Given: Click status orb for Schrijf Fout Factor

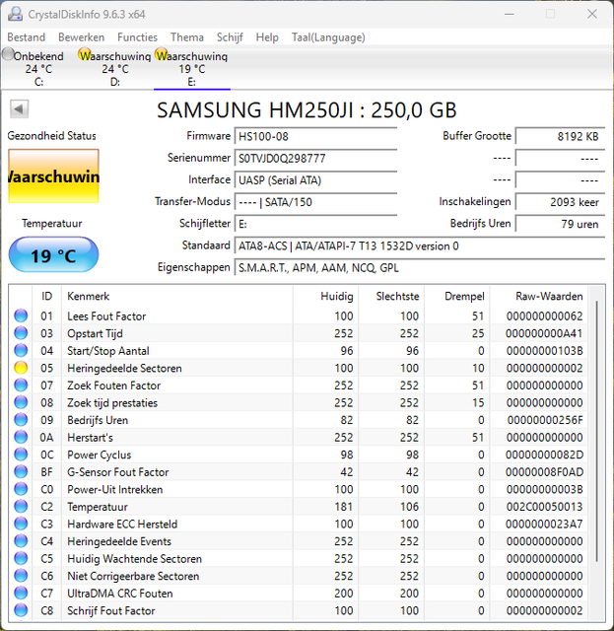Looking at the screenshot, I should pyautogui.click(x=21, y=610).
